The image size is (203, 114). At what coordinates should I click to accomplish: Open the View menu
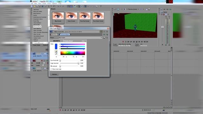(39, 3)
